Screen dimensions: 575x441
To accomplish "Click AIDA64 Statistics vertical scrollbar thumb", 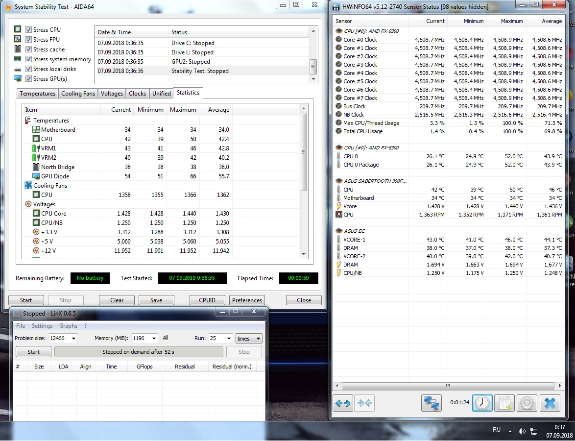I will click(x=303, y=152).
